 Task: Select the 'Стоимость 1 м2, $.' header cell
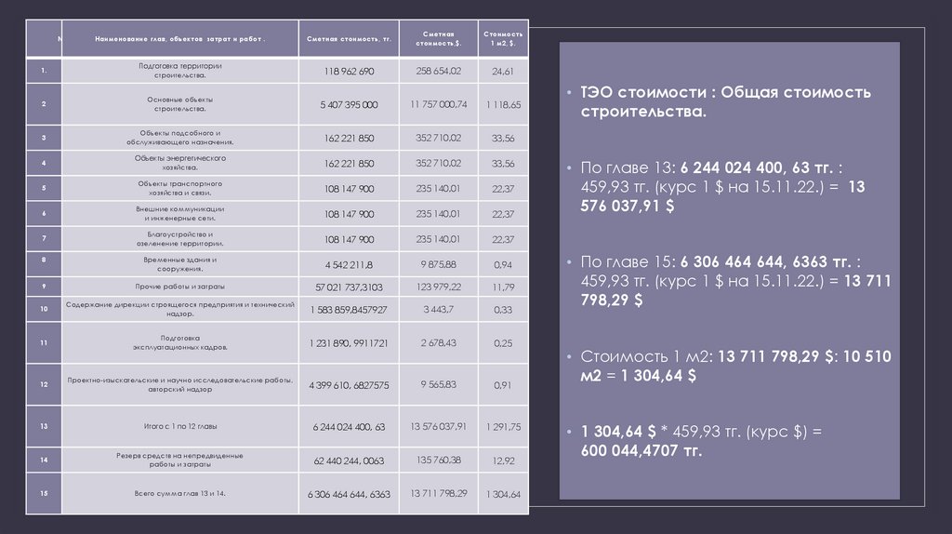tap(503, 38)
